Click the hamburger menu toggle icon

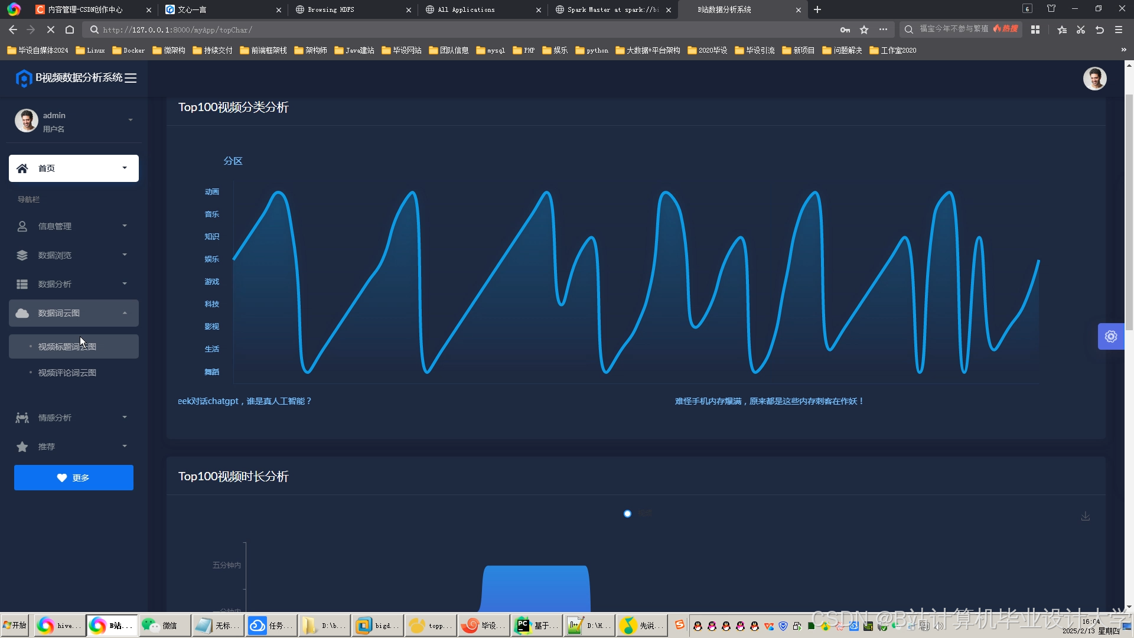131,78
